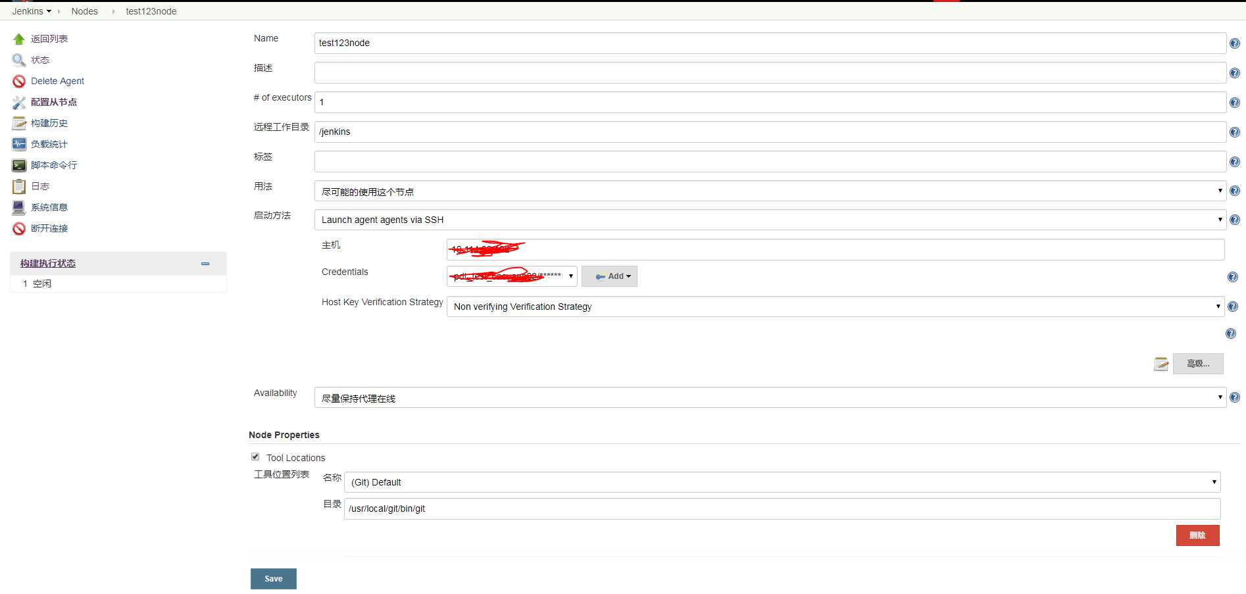Click the notepad icon beside 高级 button
The height and width of the screenshot is (594, 1246).
[x=1161, y=364]
